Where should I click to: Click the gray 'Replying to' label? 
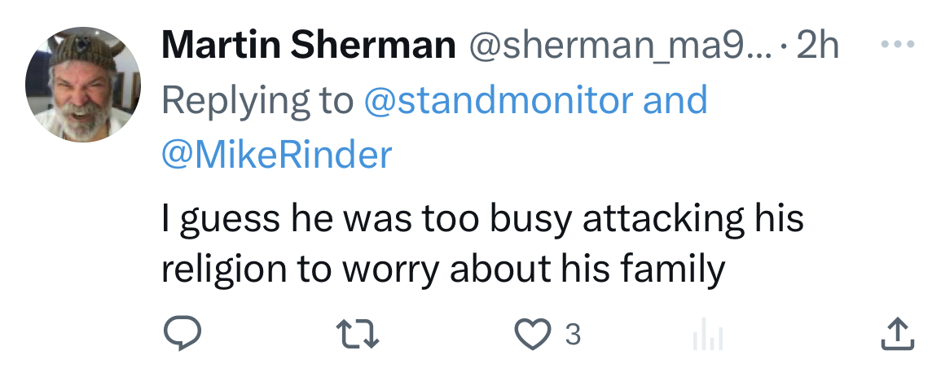tap(257, 100)
